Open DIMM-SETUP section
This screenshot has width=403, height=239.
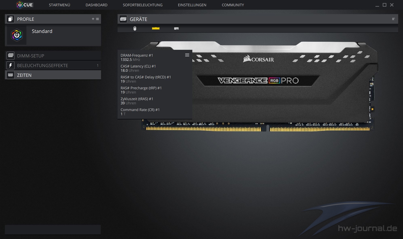tap(53, 56)
